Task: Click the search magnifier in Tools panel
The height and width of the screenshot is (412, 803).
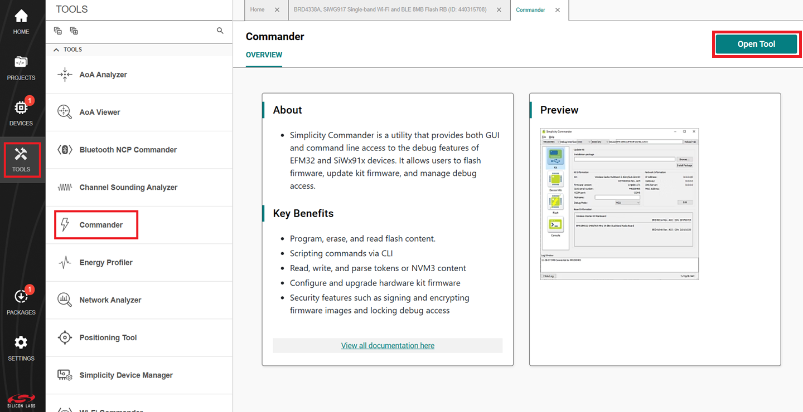Action: point(220,31)
